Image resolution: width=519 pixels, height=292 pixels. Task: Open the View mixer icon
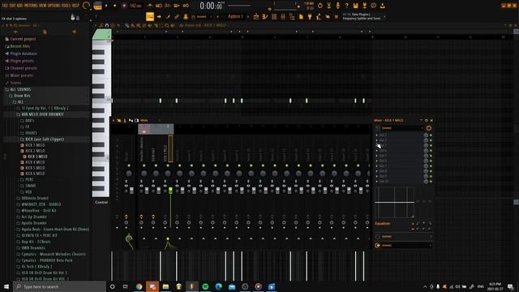coord(283,16)
